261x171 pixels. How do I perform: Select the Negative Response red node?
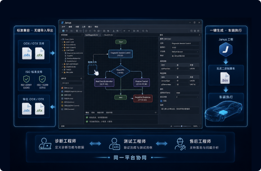[x=143, y=99]
